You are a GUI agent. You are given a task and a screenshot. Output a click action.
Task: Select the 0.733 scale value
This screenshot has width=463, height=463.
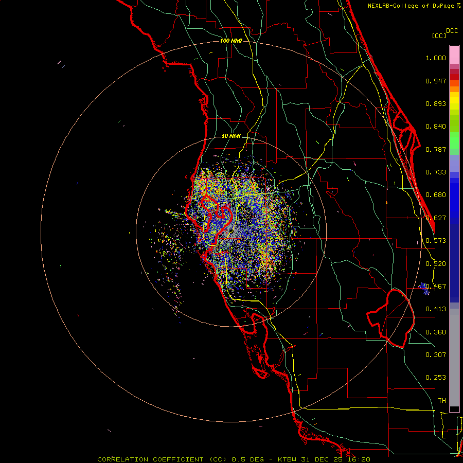click(x=436, y=172)
